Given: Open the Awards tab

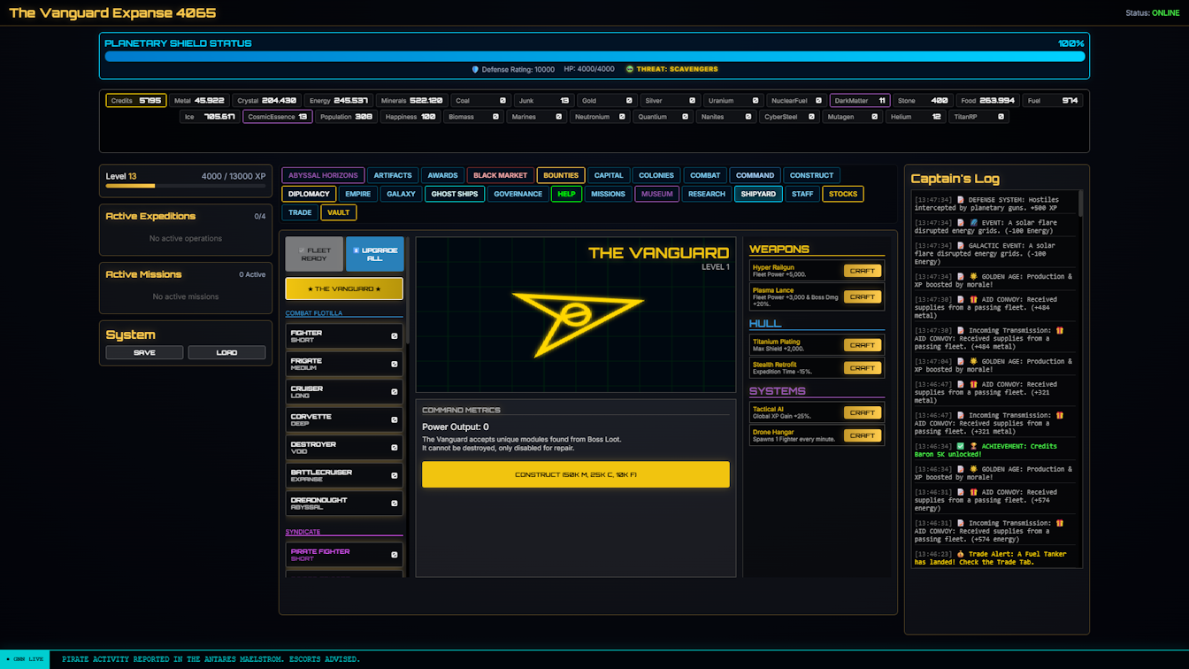Looking at the screenshot, I should 442,175.
